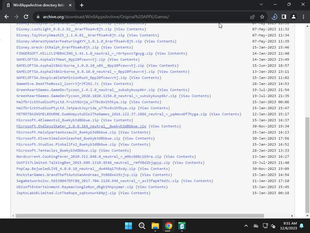Click the muted volume tray icon

(273, 226)
